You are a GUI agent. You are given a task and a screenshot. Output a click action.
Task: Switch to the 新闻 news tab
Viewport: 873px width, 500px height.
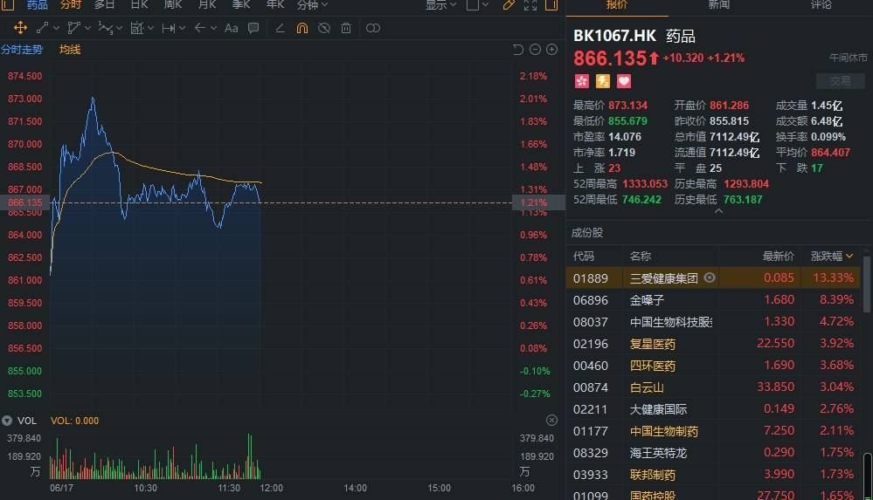coord(718,5)
